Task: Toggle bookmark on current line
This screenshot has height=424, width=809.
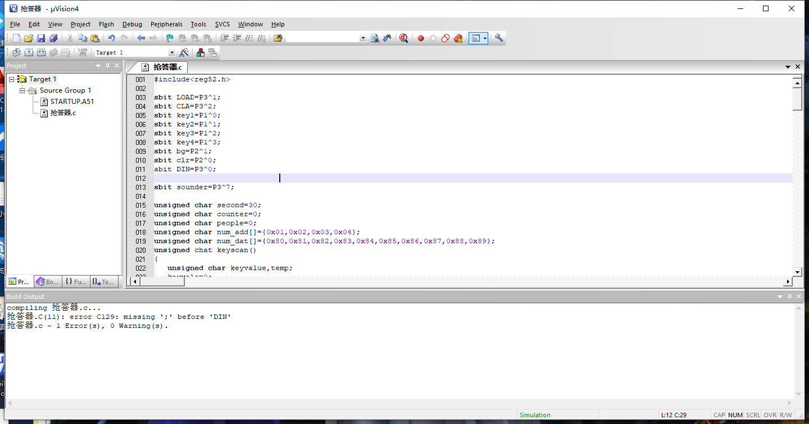Action: point(170,38)
